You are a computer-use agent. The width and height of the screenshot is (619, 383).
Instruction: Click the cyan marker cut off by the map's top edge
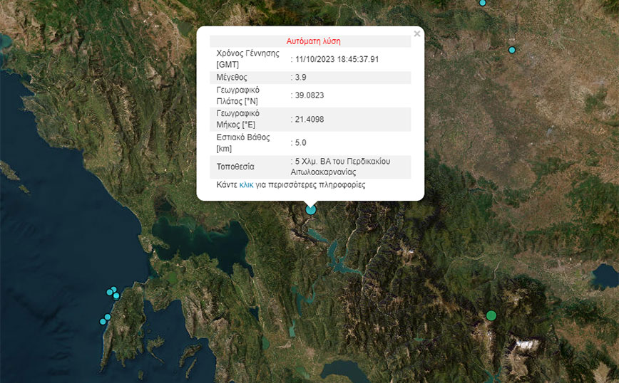click(483, 3)
